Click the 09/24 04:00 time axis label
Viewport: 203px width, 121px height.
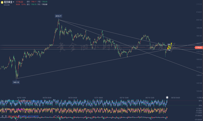[x=73, y=98]
